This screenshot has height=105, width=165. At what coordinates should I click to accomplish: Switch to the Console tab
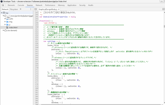coord(21,5)
